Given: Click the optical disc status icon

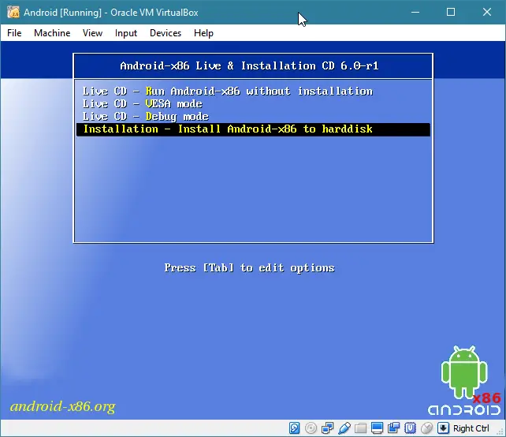Looking at the screenshot, I should pos(311,428).
